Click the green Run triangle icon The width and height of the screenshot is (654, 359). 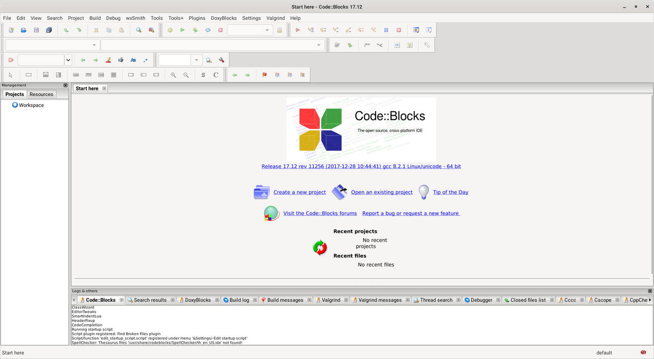182,30
